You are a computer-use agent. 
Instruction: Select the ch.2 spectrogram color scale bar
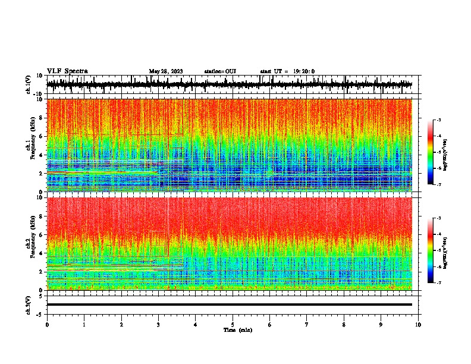pyautogui.click(x=430, y=250)
